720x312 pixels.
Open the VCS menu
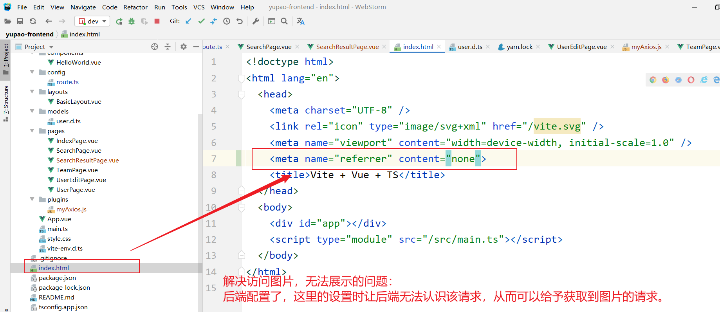coord(199,7)
